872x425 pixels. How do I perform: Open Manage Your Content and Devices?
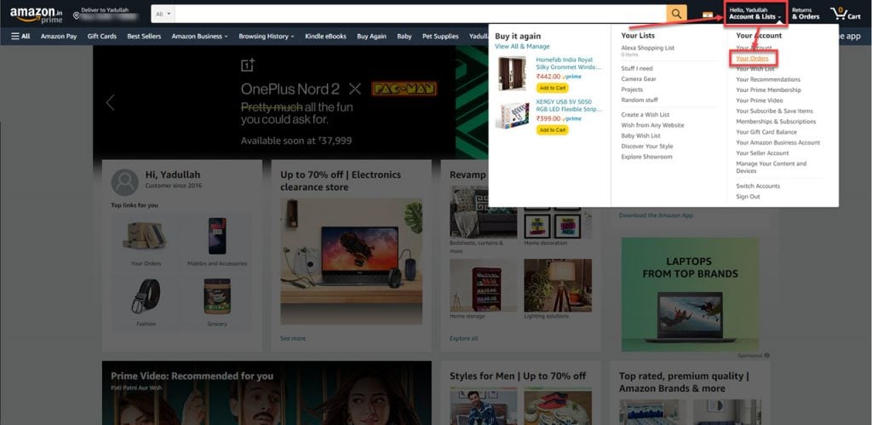click(771, 168)
